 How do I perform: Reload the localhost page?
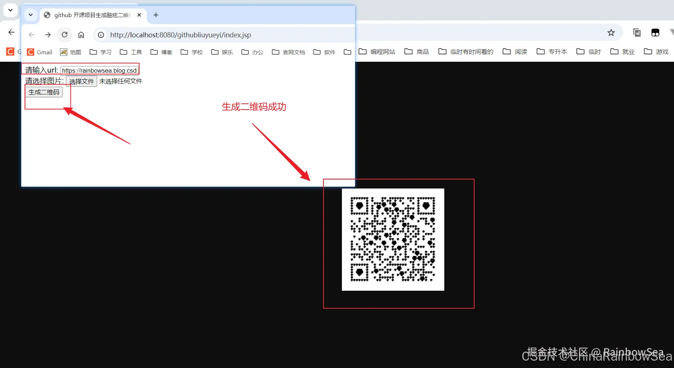tap(65, 35)
